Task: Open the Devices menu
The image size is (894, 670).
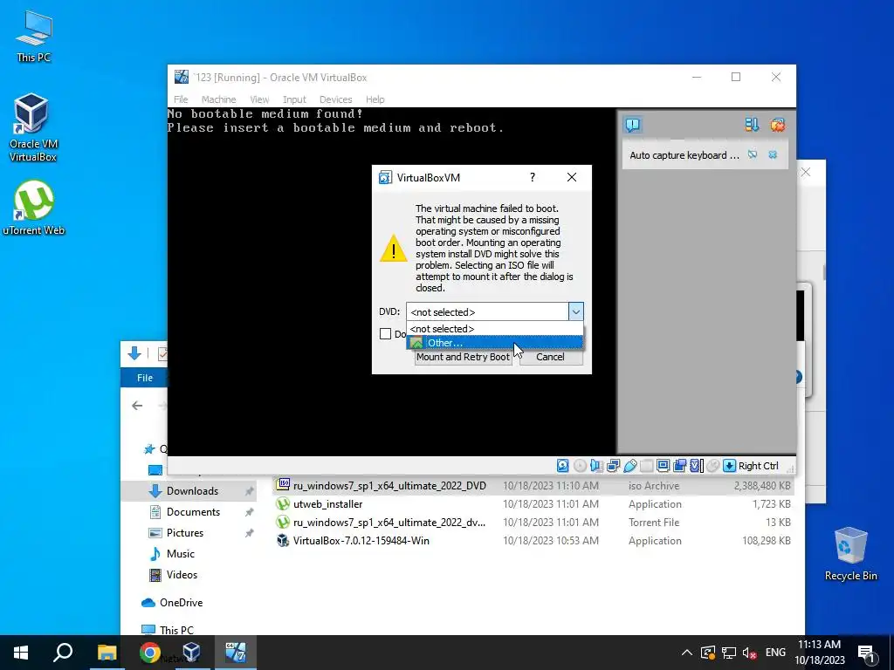Action: pos(336,99)
